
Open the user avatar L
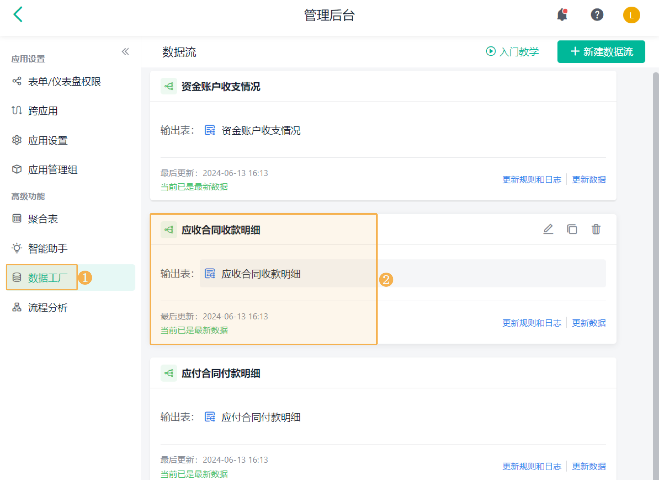(x=631, y=15)
